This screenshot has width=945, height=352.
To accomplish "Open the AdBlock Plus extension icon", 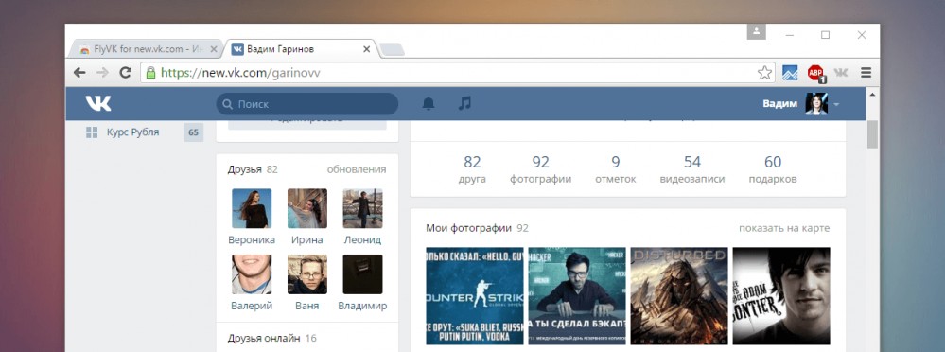I will pos(816,73).
